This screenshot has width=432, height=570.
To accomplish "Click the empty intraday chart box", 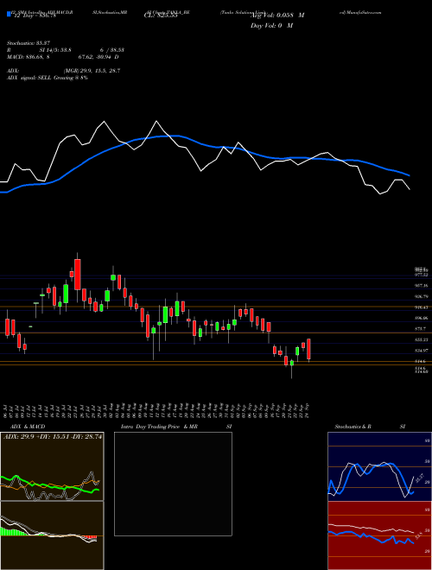I will pos(173,484).
